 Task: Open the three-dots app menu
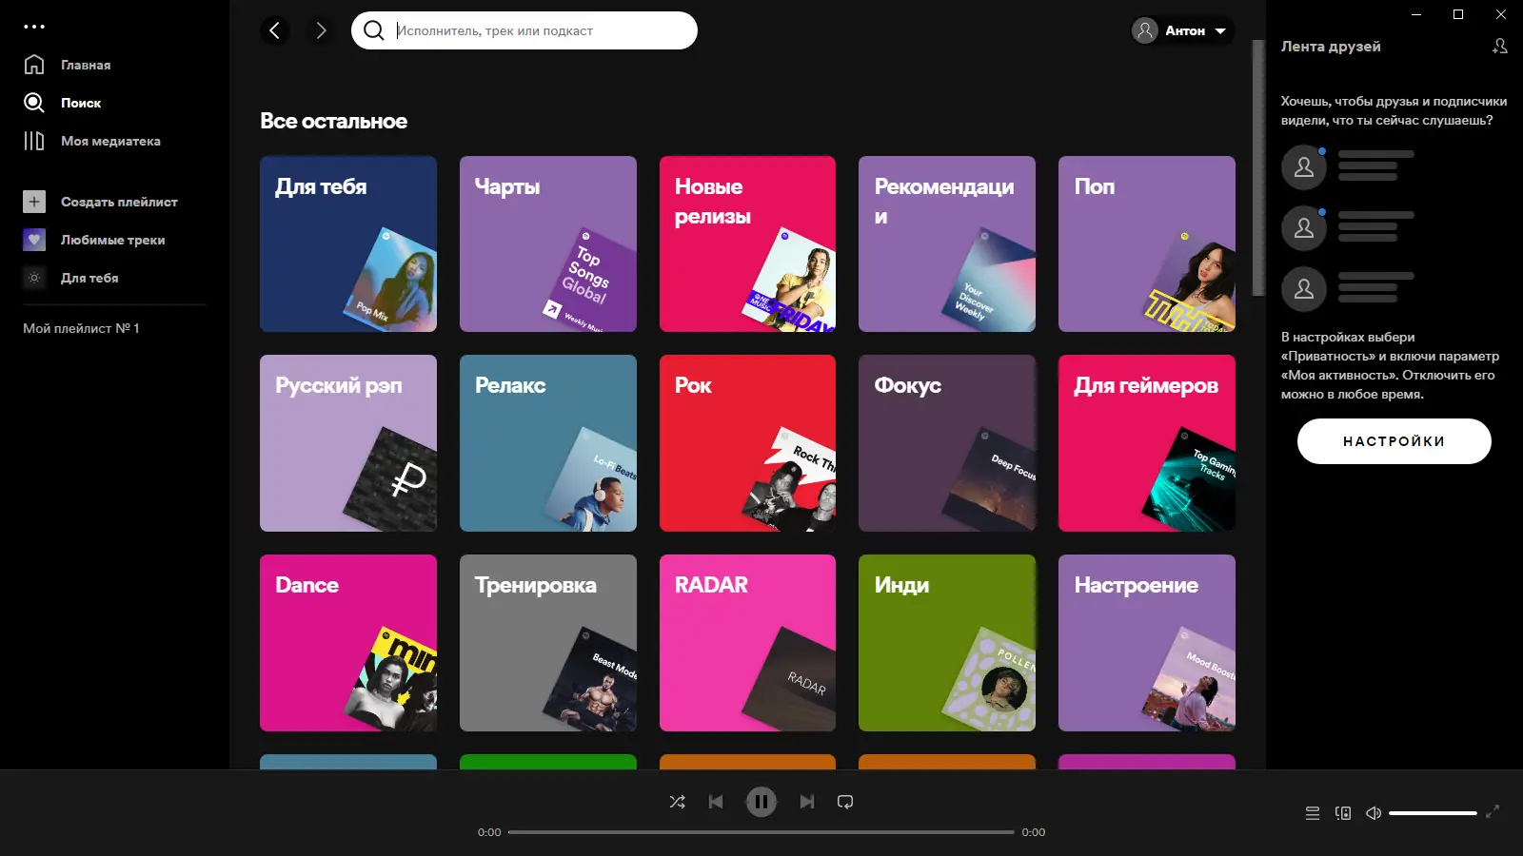(34, 27)
